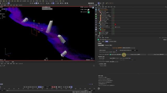Viewport: 167px width, 93px height.
Task: Go to the start of the animation
Action: point(24,87)
